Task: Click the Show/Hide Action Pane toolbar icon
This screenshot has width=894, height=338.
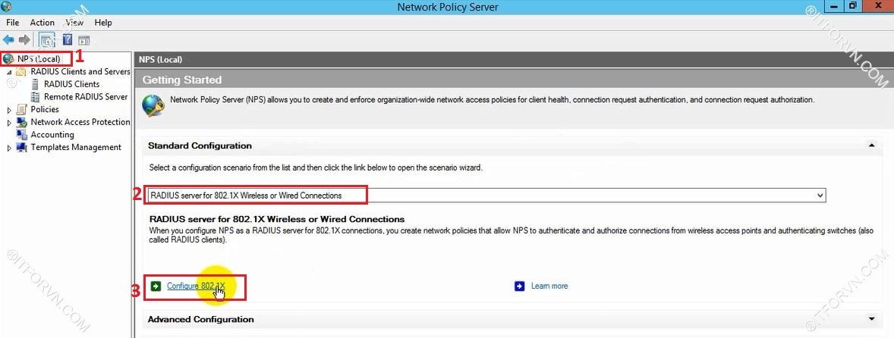Action: [83, 39]
